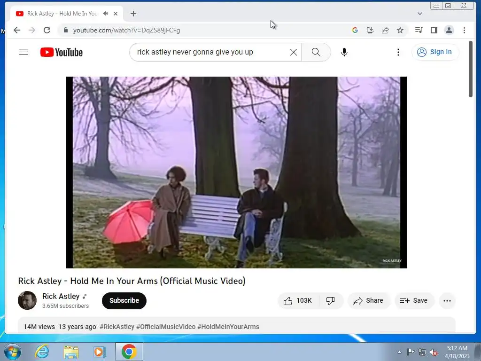Click the video player to pause
Image resolution: width=481 pixels, height=361 pixels.
[x=237, y=172]
